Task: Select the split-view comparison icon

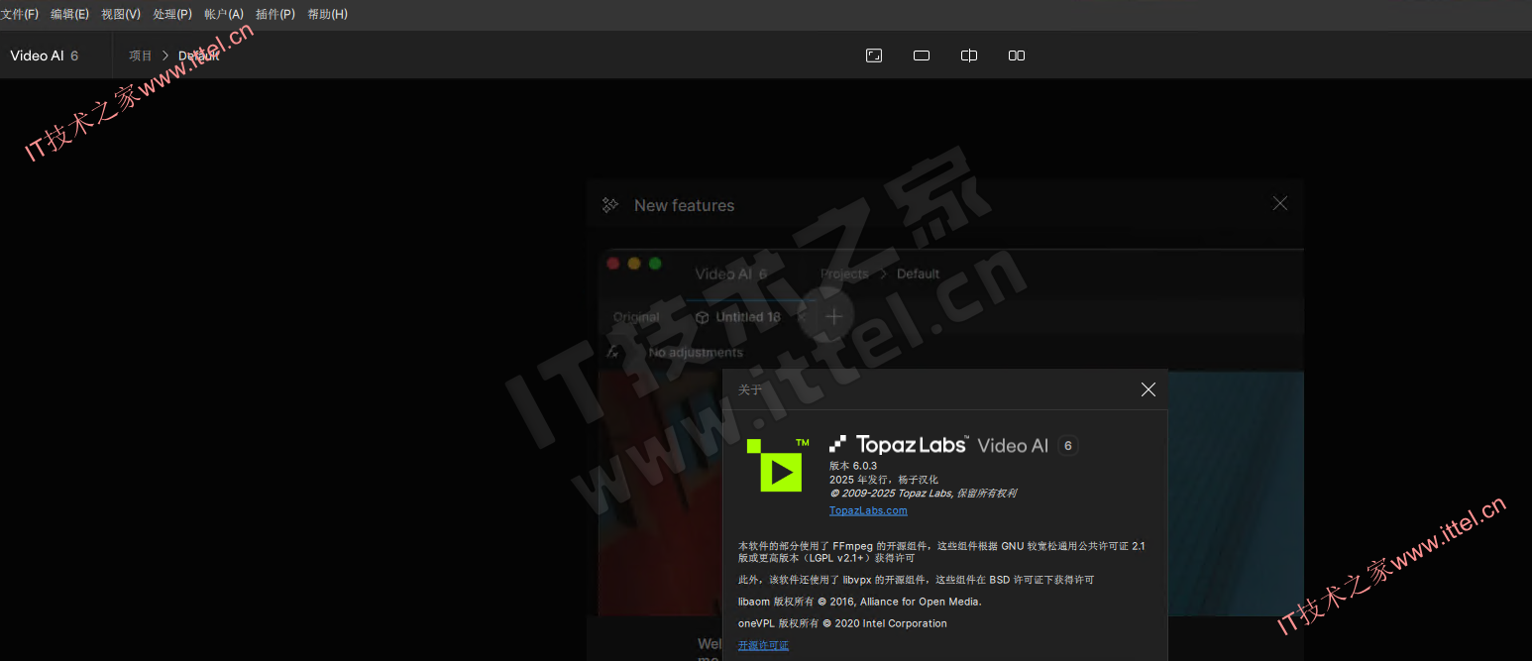Action: (x=969, y=55)
